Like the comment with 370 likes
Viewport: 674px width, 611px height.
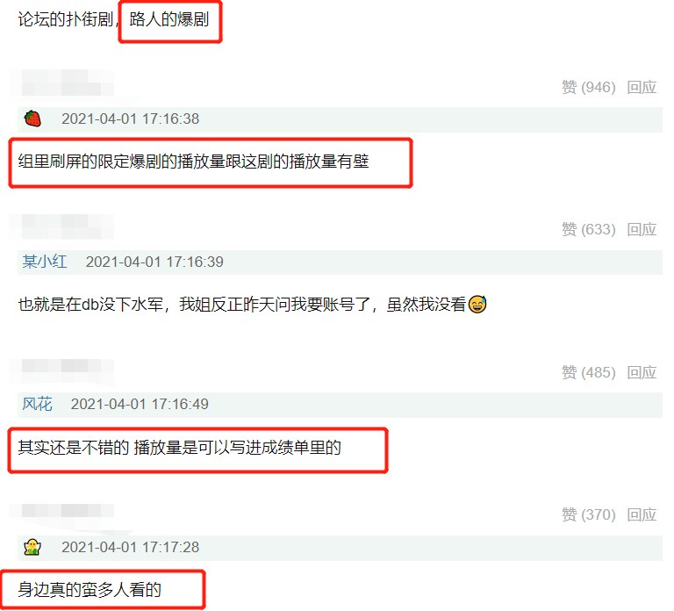tap(589, 514)
